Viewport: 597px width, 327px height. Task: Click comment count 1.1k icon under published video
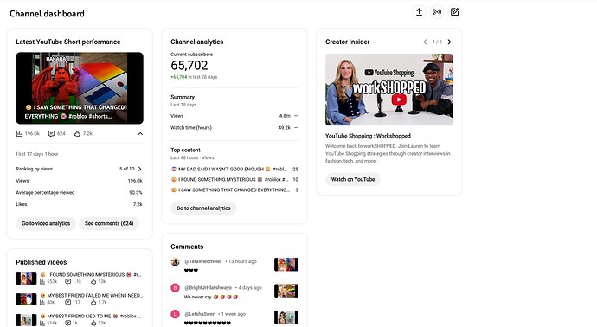pos(67,282)
